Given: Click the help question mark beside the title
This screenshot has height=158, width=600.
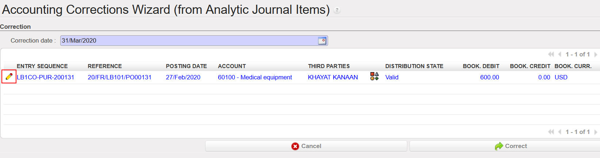Looking at the screenshot, I should 337,11.
